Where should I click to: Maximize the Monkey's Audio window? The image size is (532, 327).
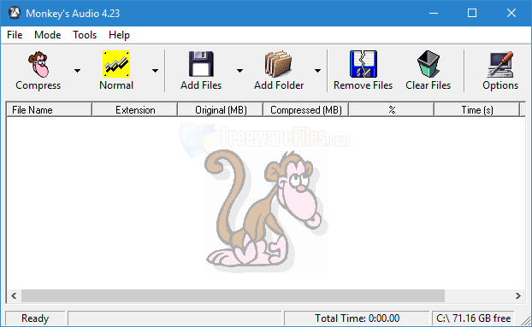472,13
